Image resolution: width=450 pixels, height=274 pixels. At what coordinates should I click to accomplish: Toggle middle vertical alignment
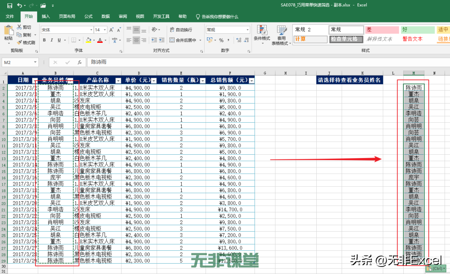point(136,30)
